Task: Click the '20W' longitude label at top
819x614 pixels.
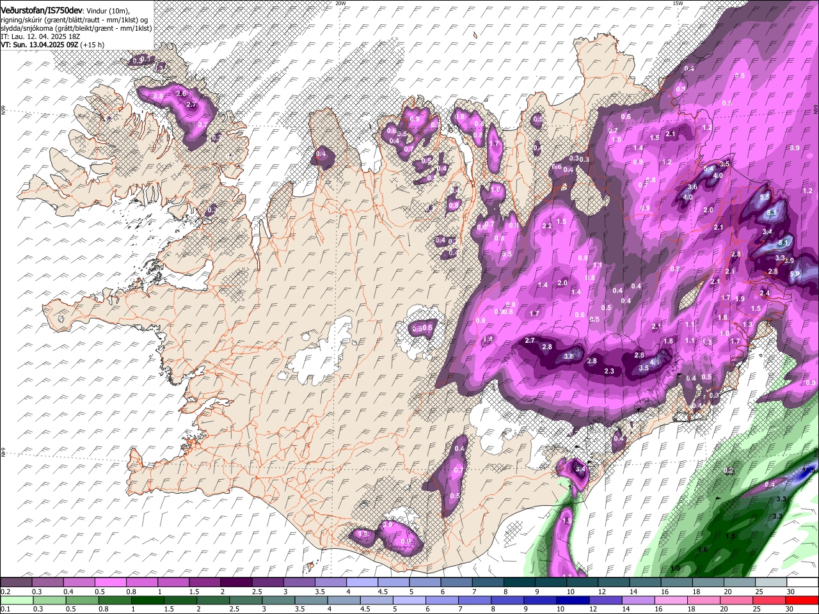Action: click(341, 3)
